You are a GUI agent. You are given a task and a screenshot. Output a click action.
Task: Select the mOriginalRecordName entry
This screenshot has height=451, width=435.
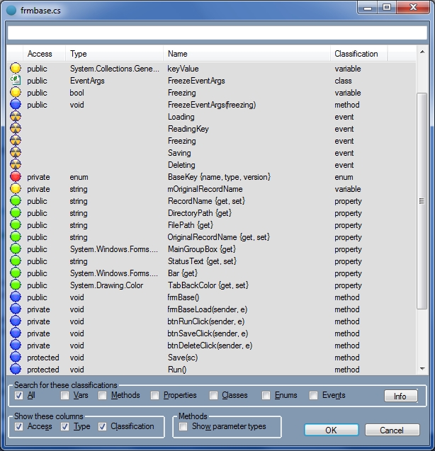(205, 189)
